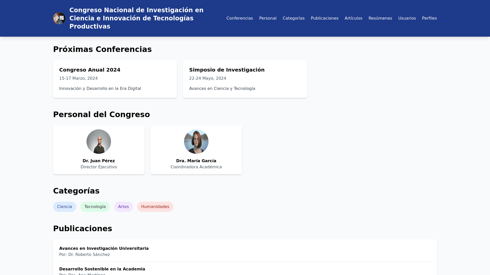Choose the Artes category pill

click(123, 207)
